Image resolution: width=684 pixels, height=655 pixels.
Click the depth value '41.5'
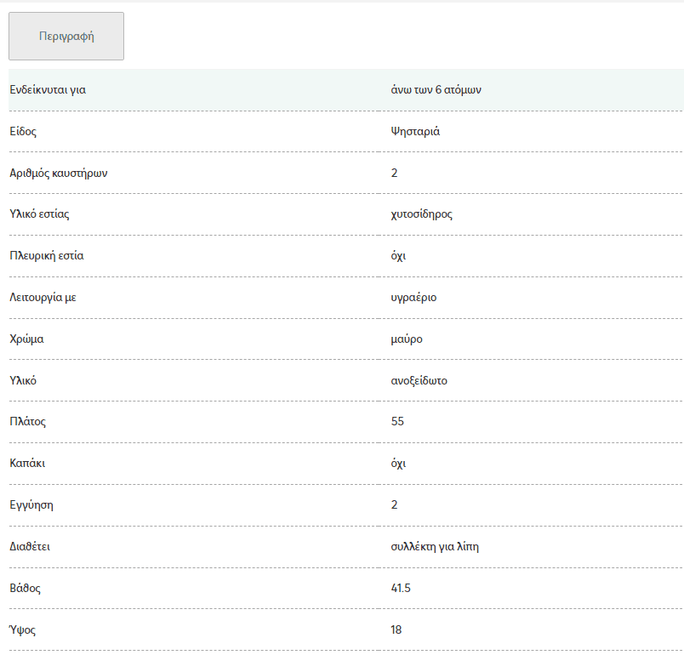tap(401, 589)
